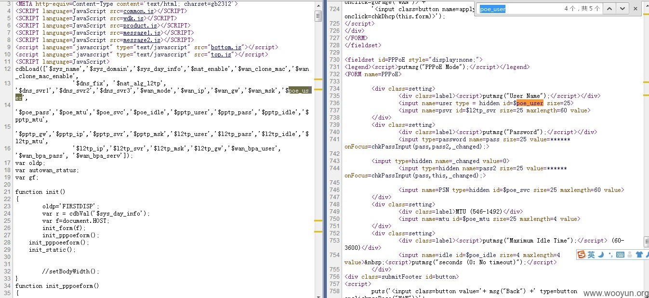The height and width of the screenshot is (298, 649).
Task: Click the 'Password' putmsg line 740
Action: pyautogui.click(x=498, y=132)
